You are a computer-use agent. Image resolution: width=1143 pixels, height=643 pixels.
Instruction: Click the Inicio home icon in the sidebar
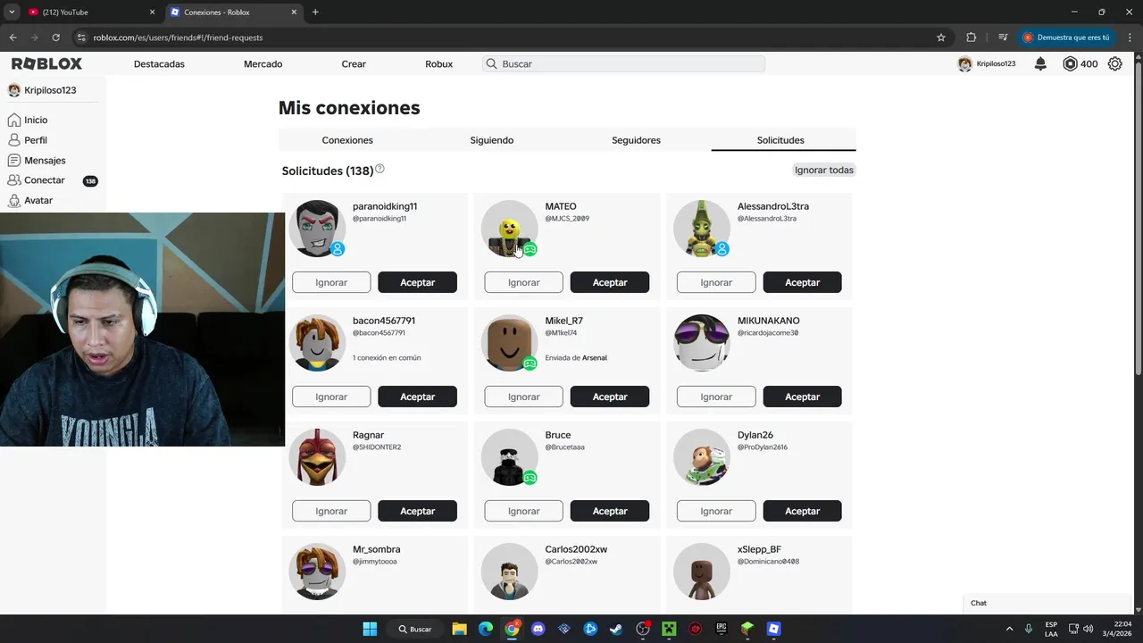[14, 120]
